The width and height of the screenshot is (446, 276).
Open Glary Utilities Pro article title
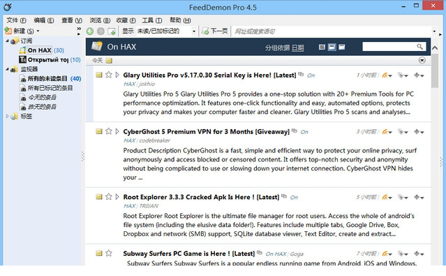tap(209, 75)
